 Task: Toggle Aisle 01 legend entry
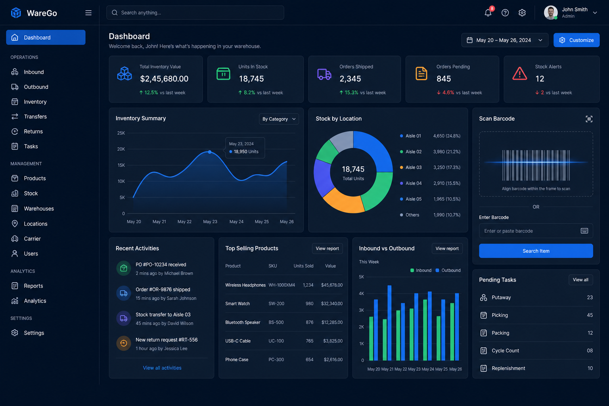coord(411,136)
